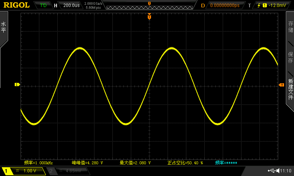The image size is (294, 176).
Task: Select the 保存 save button
Action: pos(290,58)
